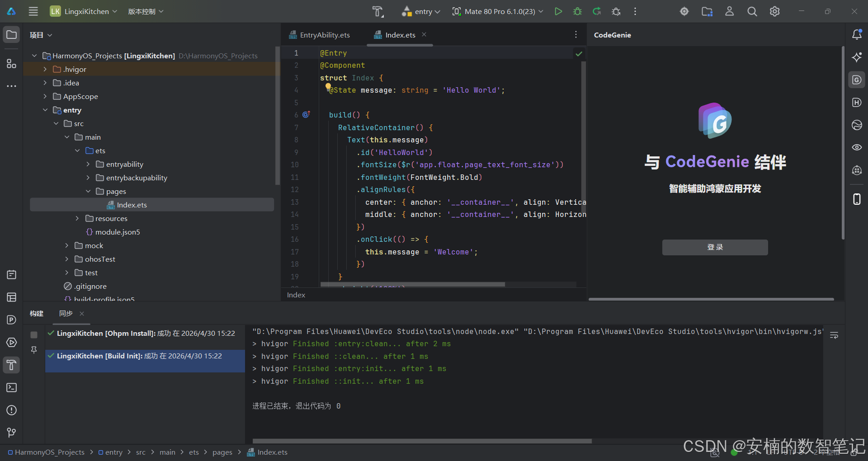Click the build hammer icon in toolbar
This screenshot has height=461, width=868.
click(x=377, y=11)
